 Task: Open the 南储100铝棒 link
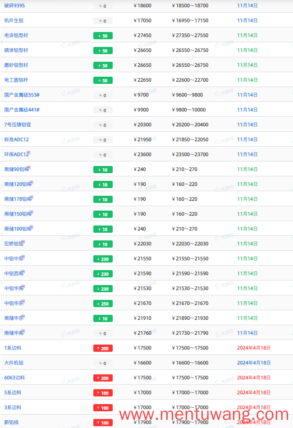click(x=18, y=229)
